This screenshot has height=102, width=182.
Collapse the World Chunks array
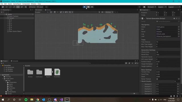click(x=140, y=81)
